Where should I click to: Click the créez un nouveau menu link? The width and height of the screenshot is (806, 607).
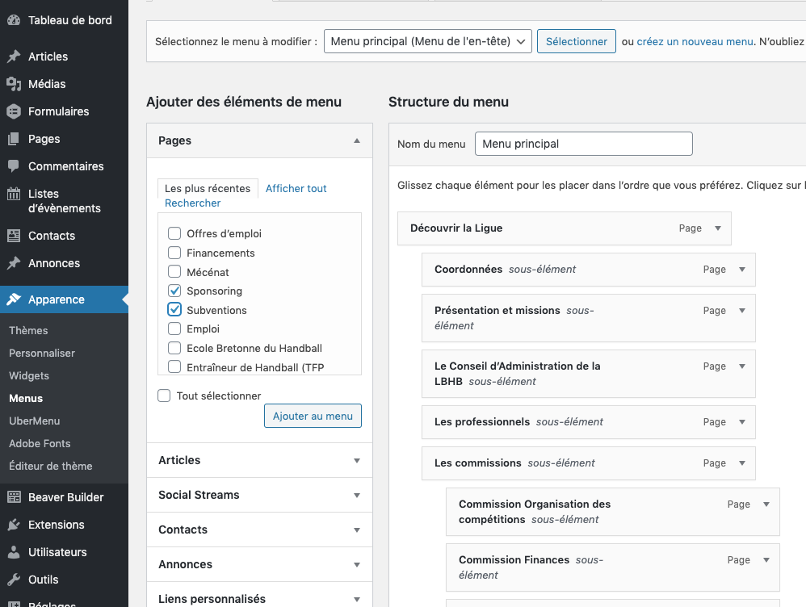(695, 41)
